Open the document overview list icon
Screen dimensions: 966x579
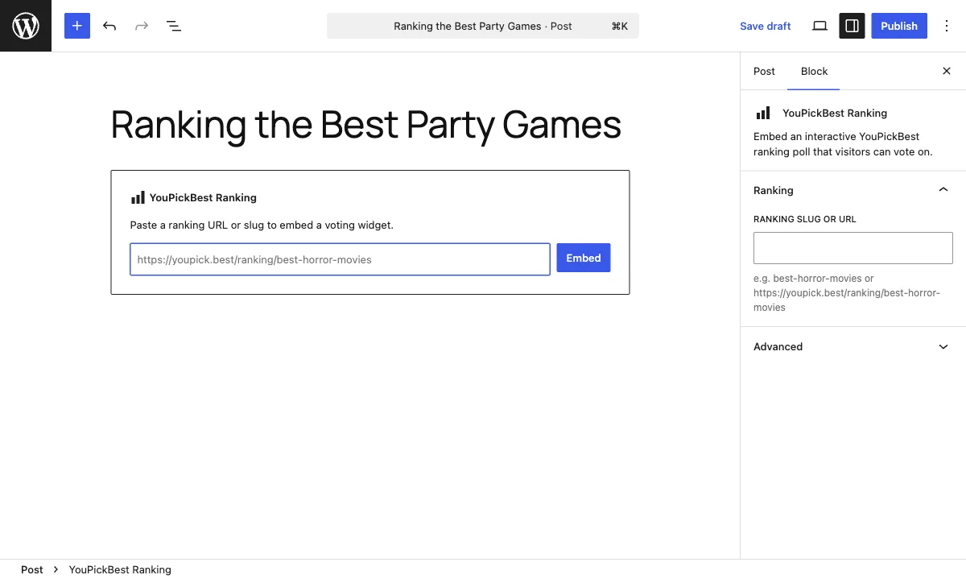click(174, 26)
